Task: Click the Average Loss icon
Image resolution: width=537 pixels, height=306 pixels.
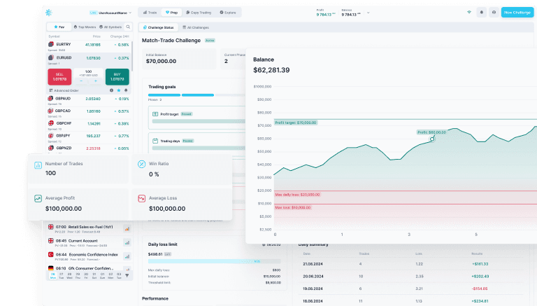Action: pyautogui.click(x=141, y=199)
